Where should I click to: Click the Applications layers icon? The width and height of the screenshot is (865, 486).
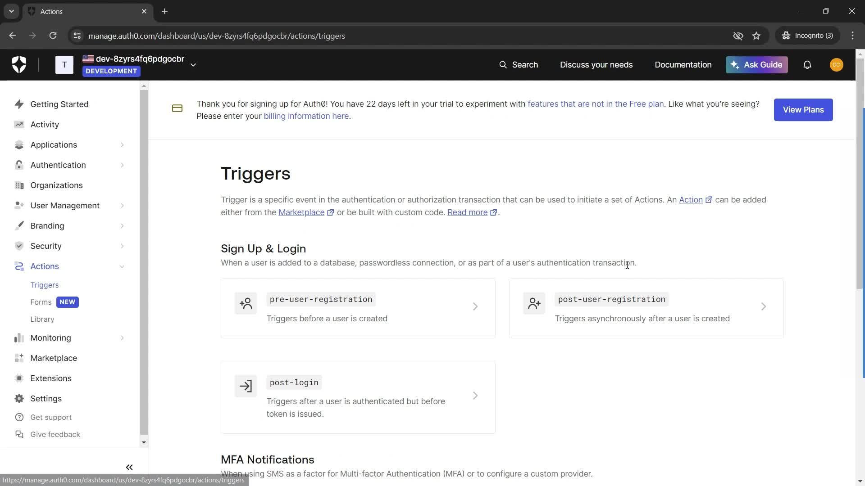19,145
